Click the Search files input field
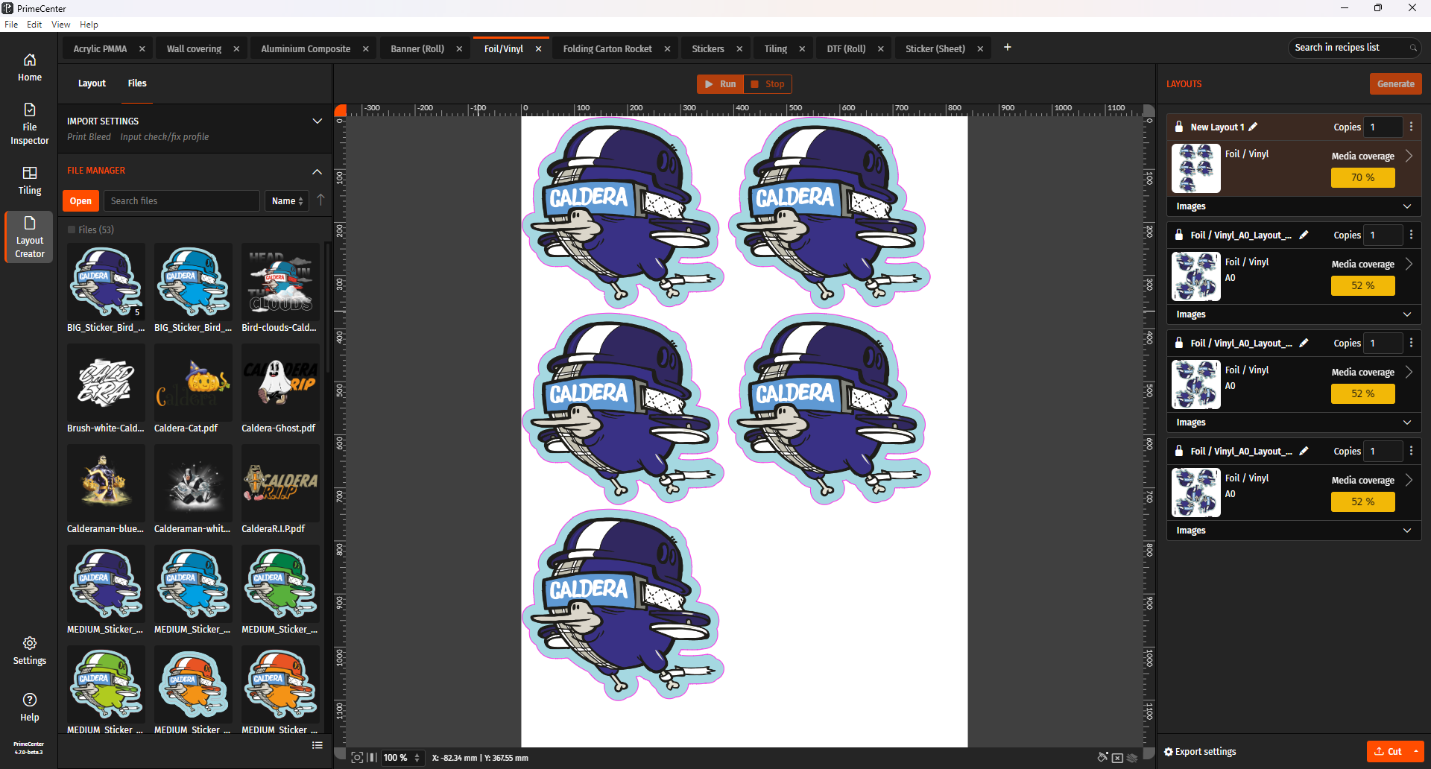The height and width of the screenshot is (769, 1431). pos(181,200)
